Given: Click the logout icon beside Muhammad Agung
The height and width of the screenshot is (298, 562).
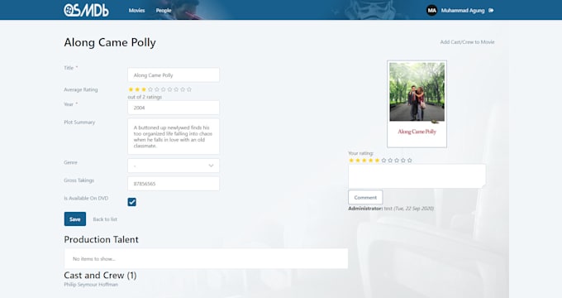Looking at the screenshot, I should 491,11.
